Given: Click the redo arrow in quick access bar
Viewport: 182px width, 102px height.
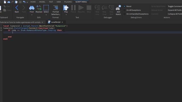Looking at the screenshot, I should [13, 2].
